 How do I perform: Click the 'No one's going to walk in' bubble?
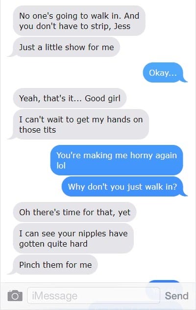click(79, 21)
